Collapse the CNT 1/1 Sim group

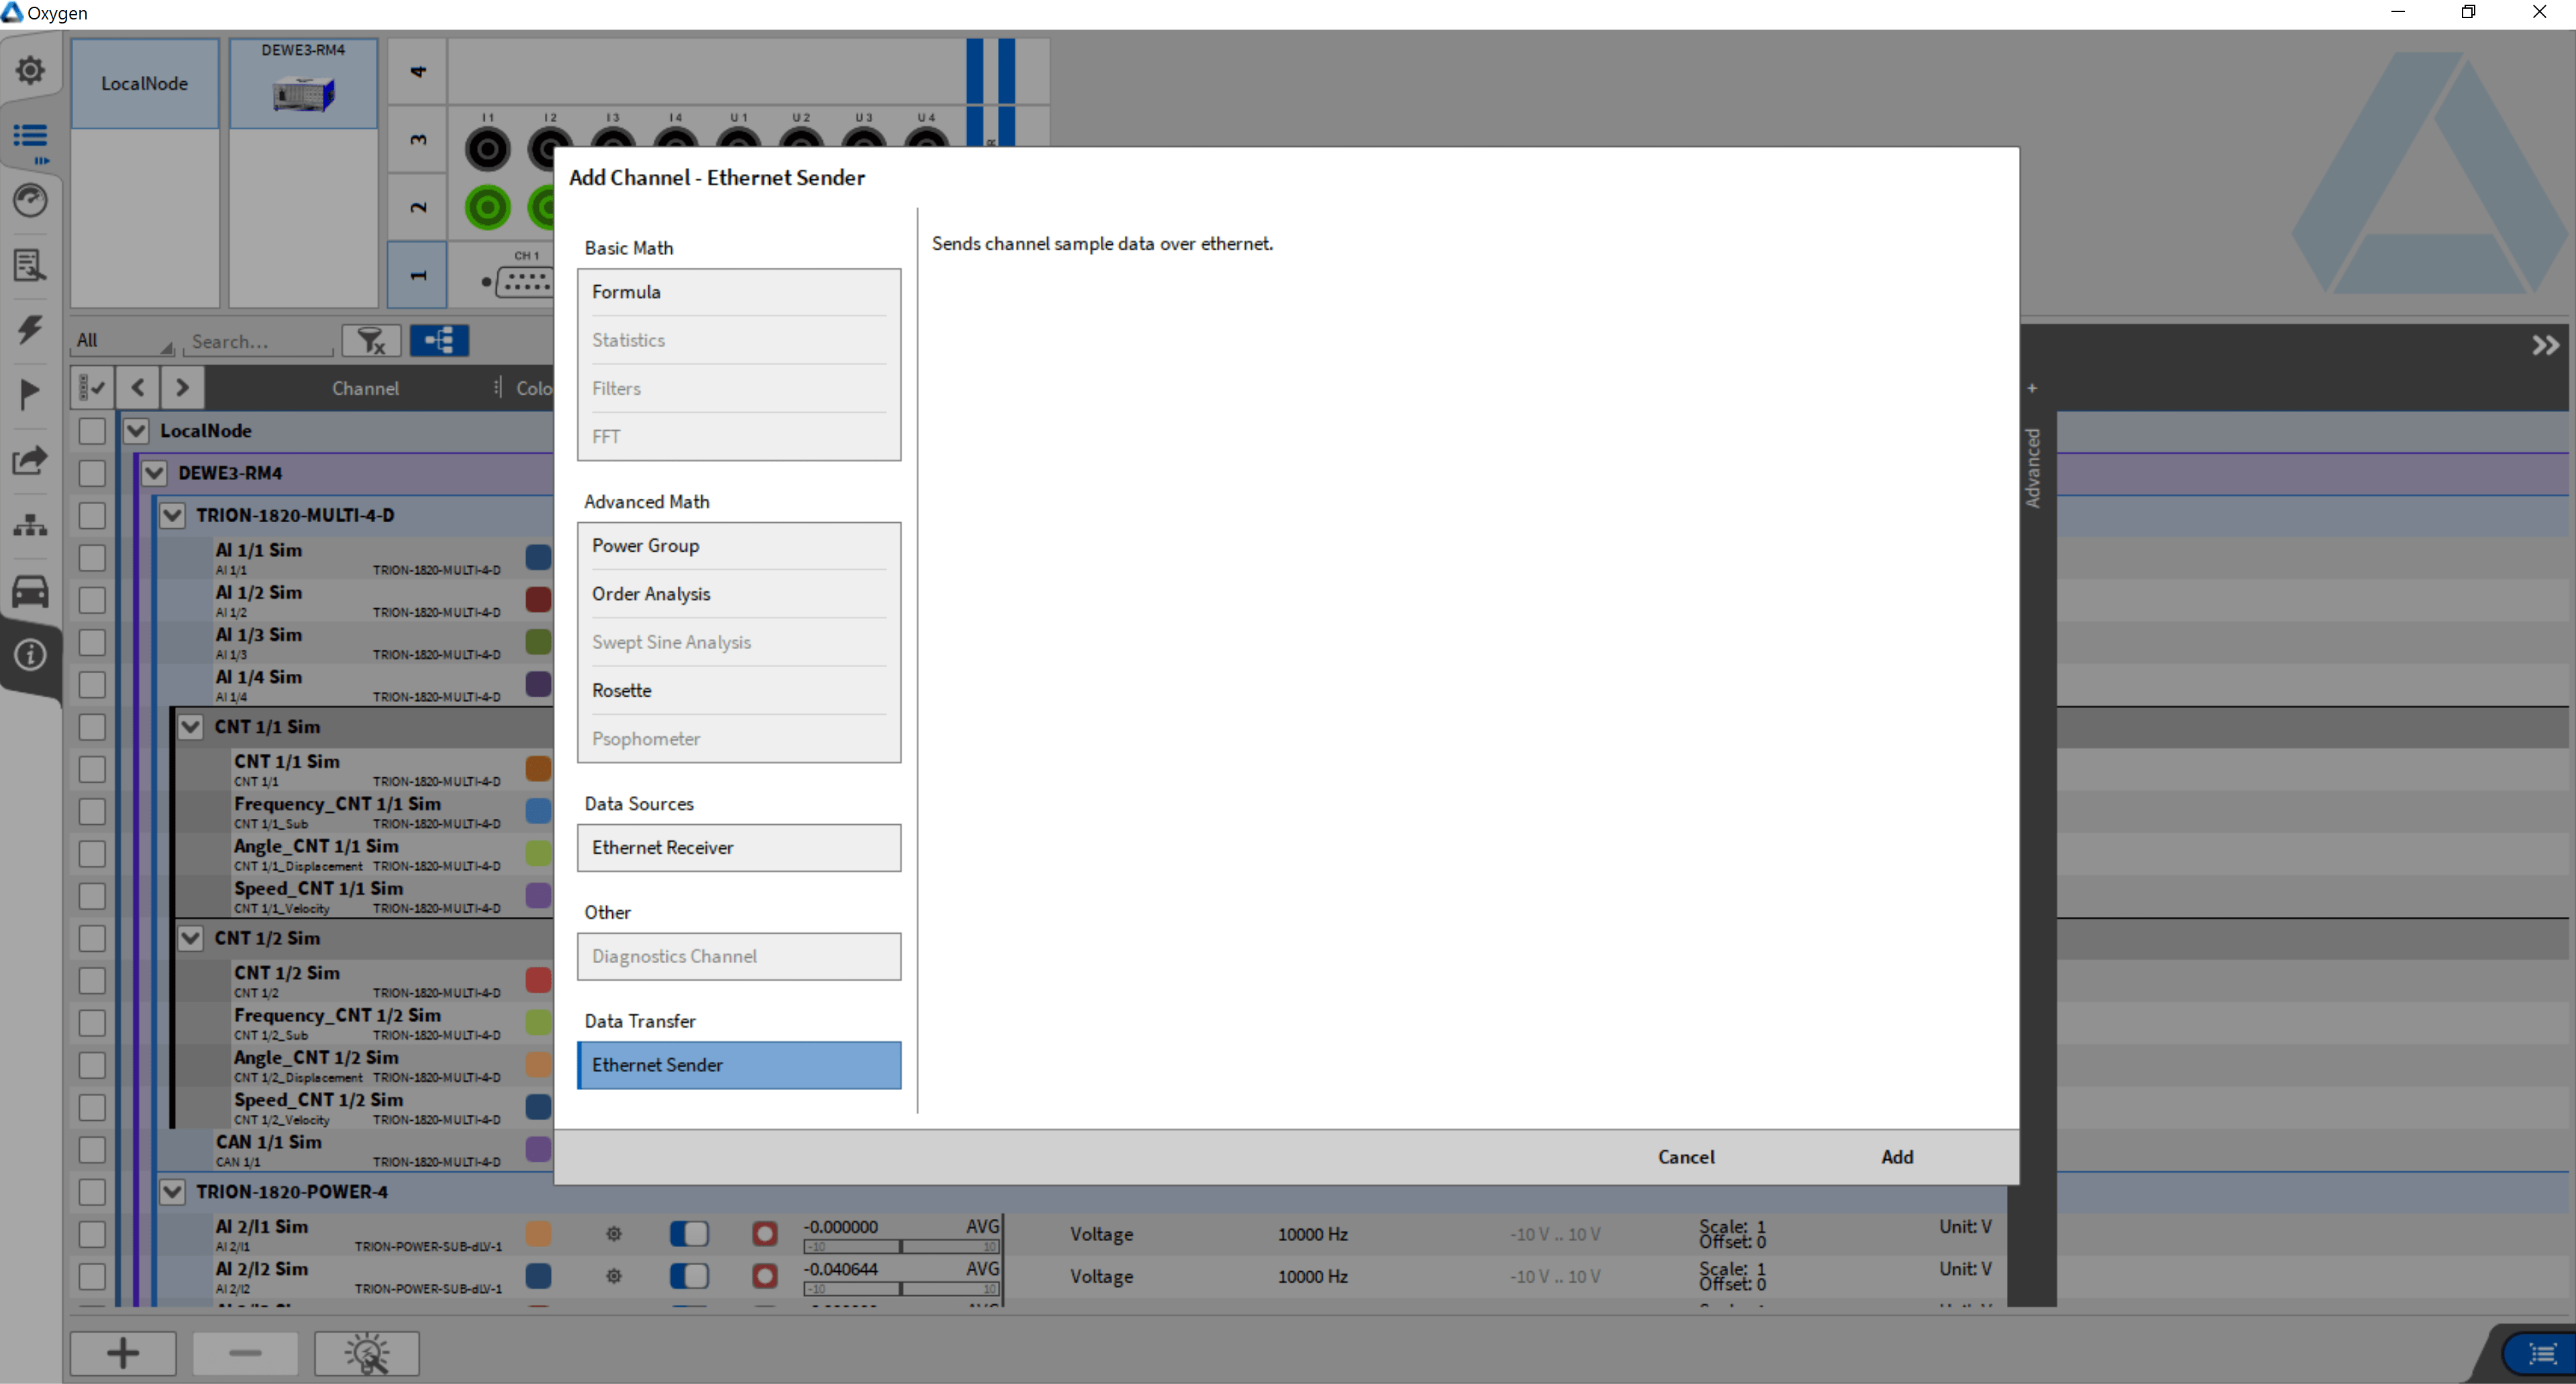[x=190, y=727]
